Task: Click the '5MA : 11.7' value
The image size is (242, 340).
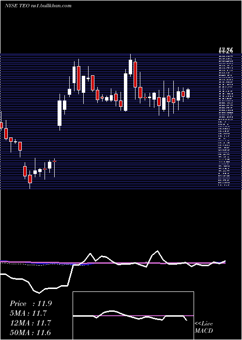Action: point(28,313)
